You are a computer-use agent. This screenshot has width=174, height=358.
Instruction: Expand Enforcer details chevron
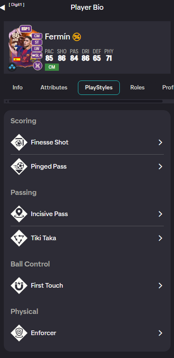pos(160,333)
